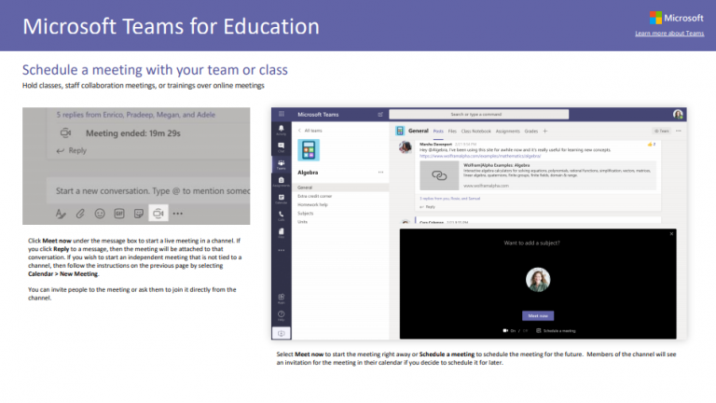The width and height of the screenshot is (716, 403).
Task: Select the General channel
Action: point(340,188)
